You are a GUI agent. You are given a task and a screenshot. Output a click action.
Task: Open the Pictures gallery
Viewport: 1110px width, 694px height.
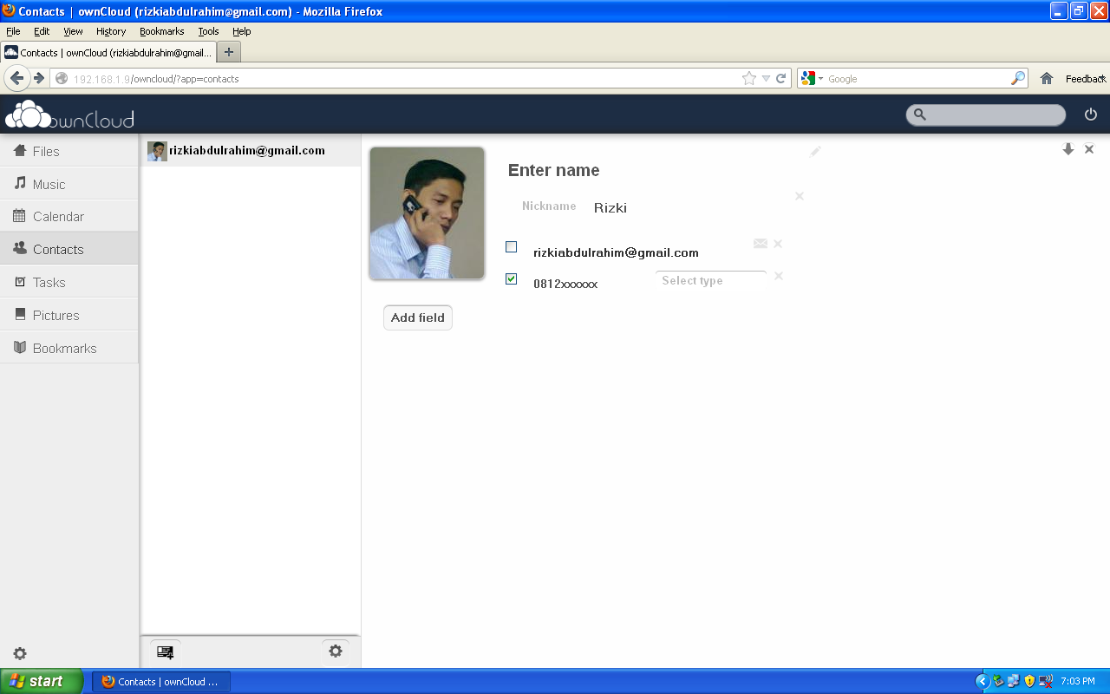(69, 315)
